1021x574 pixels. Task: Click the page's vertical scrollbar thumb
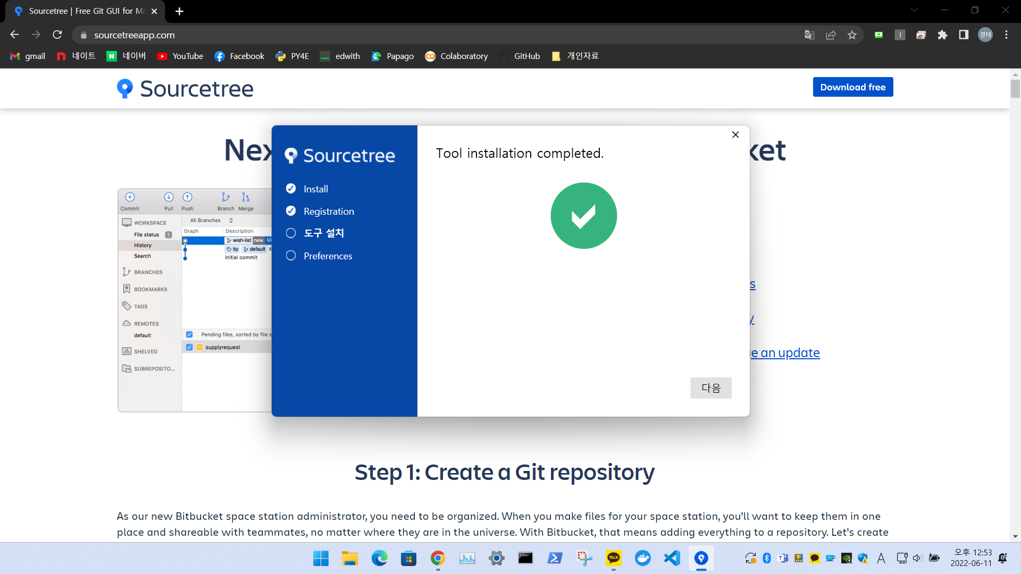[1015, 88]
